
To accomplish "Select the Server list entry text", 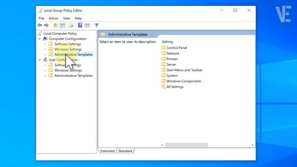I will (171, 64).
